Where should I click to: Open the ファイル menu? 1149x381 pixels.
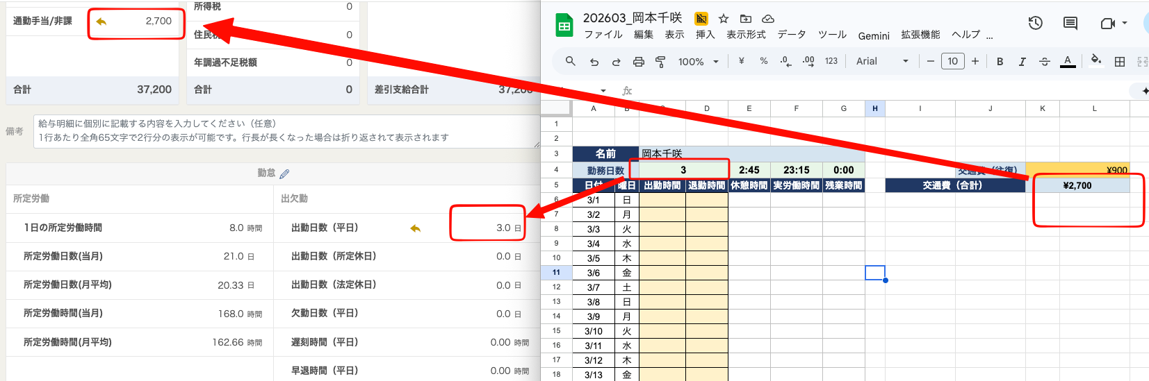(603, 35)
